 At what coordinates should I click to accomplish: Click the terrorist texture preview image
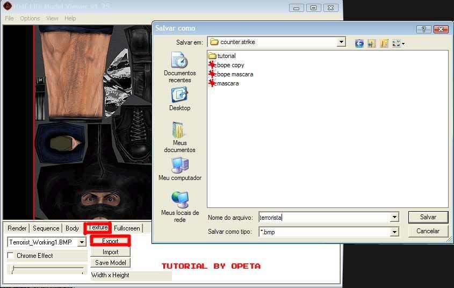pyautogui.click(x=92, y=122)
